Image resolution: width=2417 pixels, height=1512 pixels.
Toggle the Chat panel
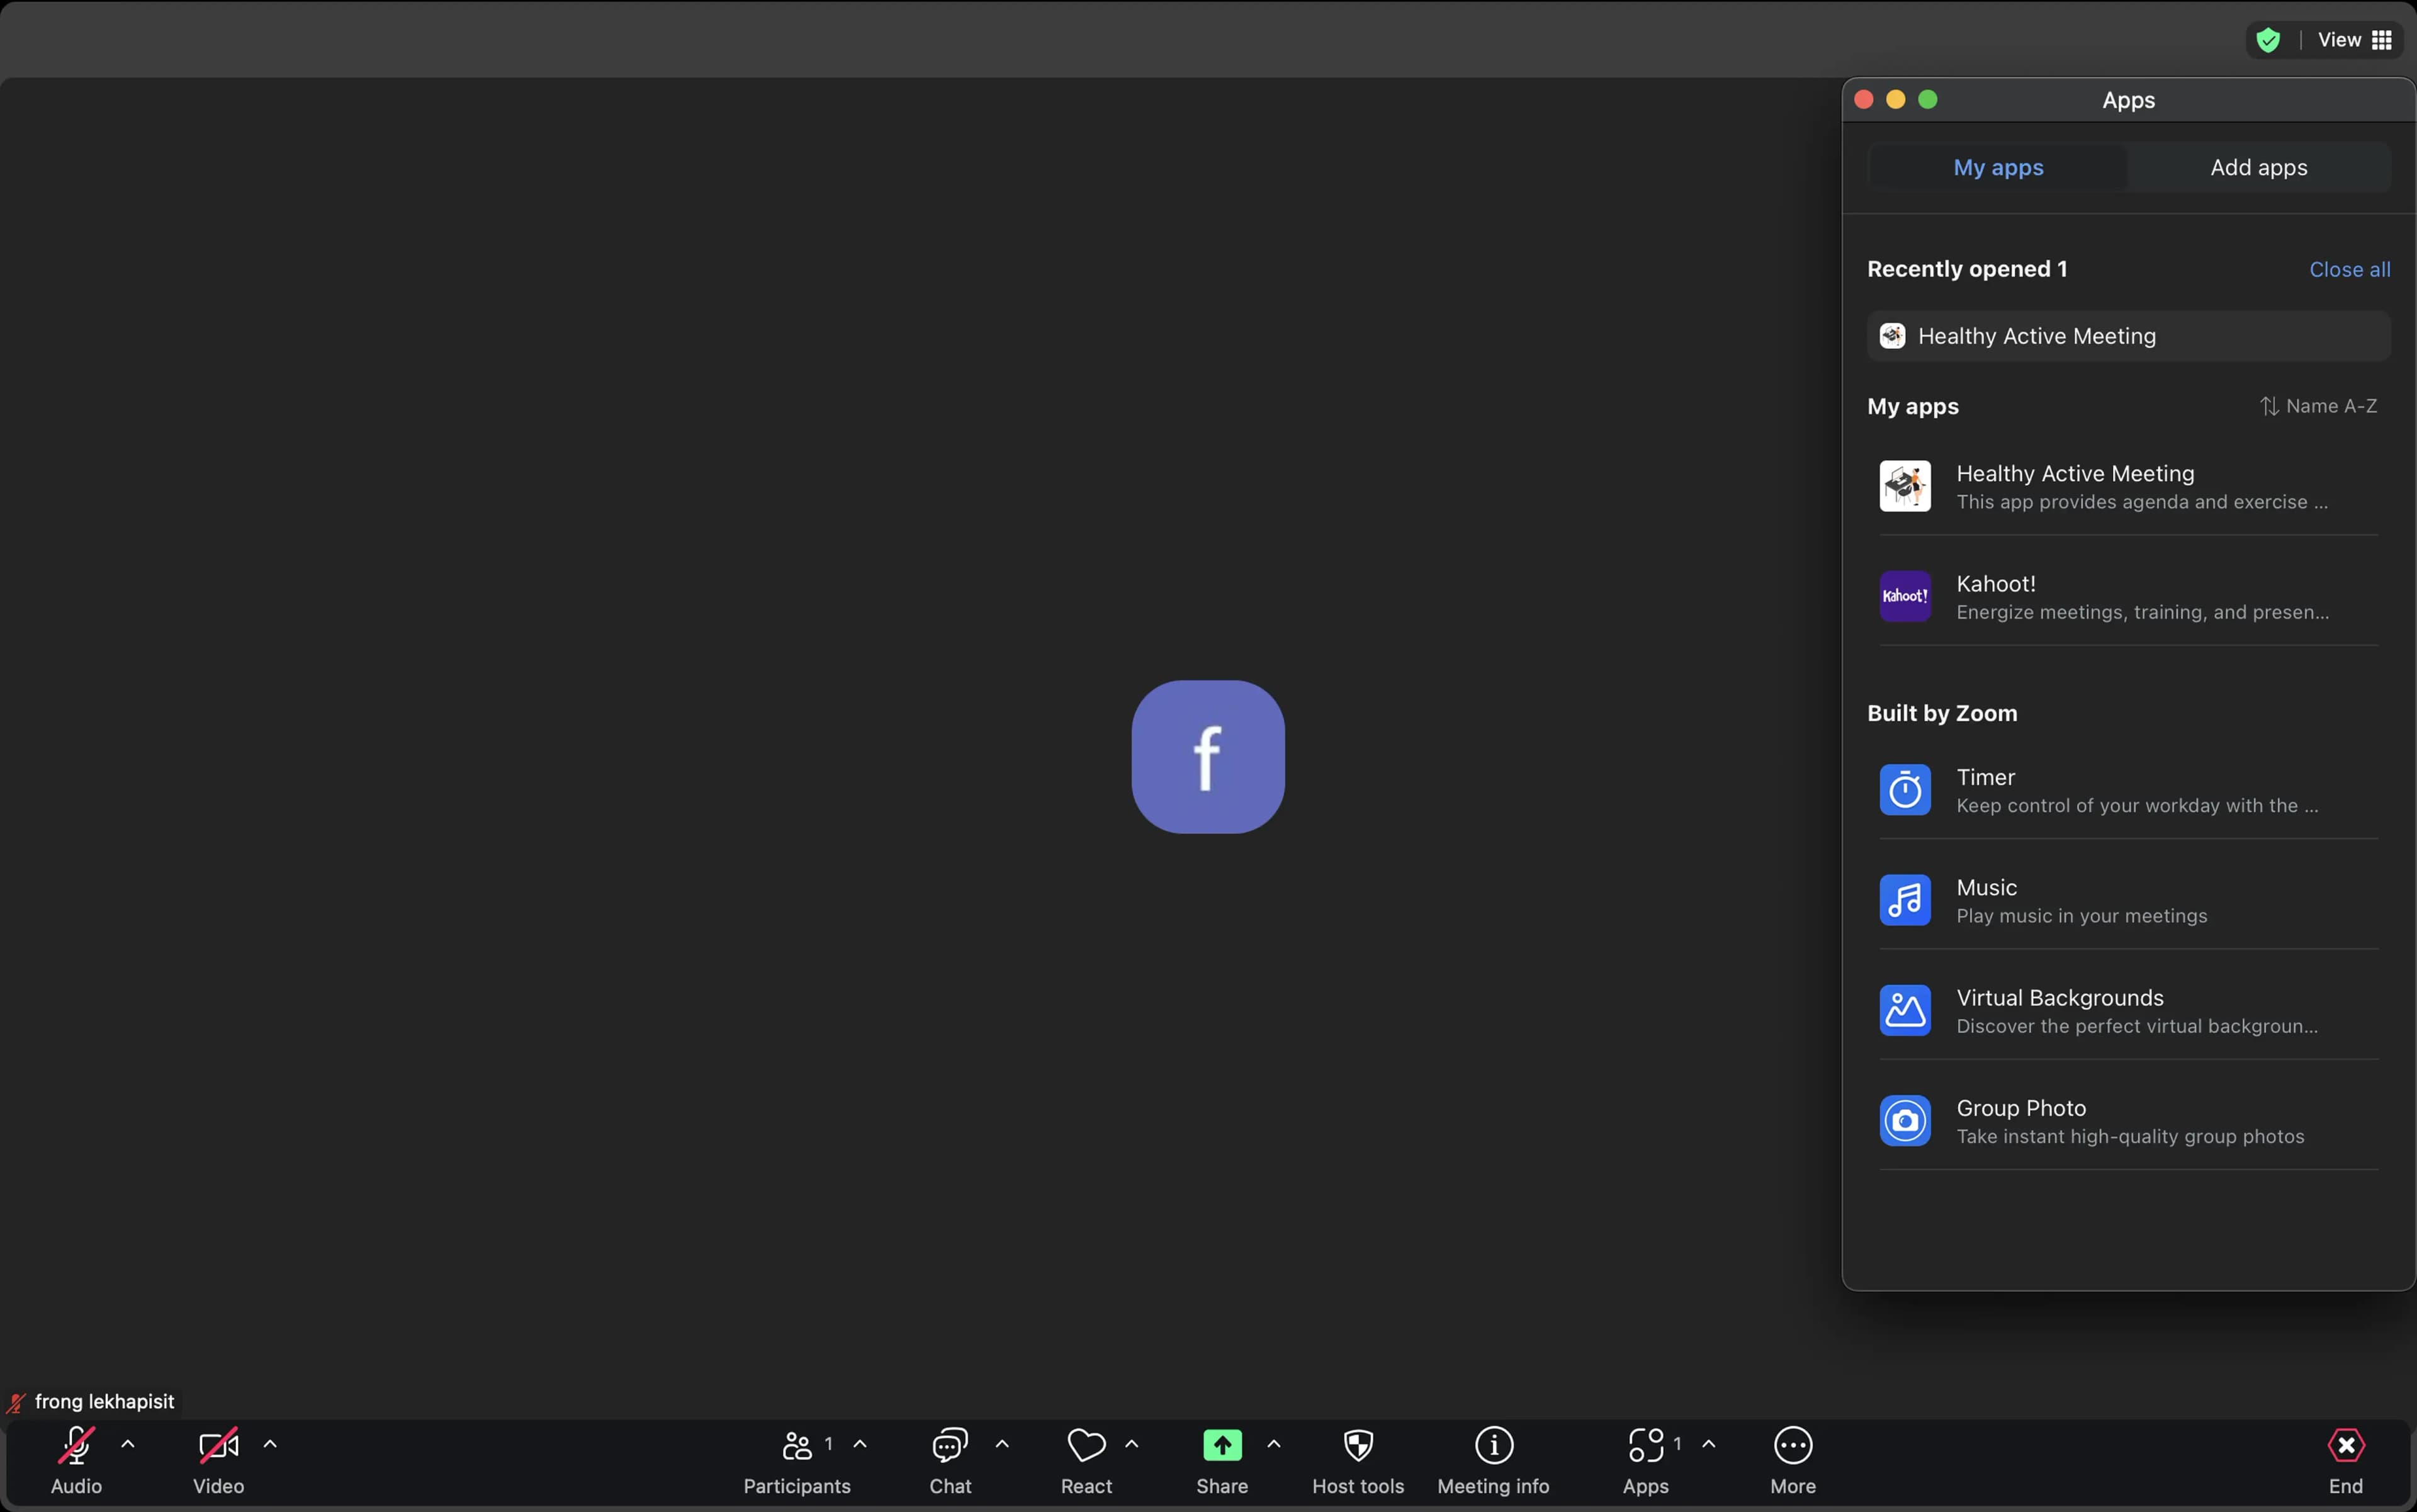(x=949, y=1446)
